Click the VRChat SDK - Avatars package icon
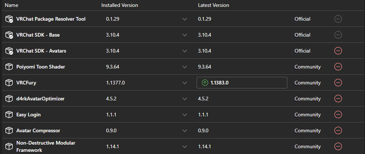Viewport: 365px width, 154px height. 9,51
